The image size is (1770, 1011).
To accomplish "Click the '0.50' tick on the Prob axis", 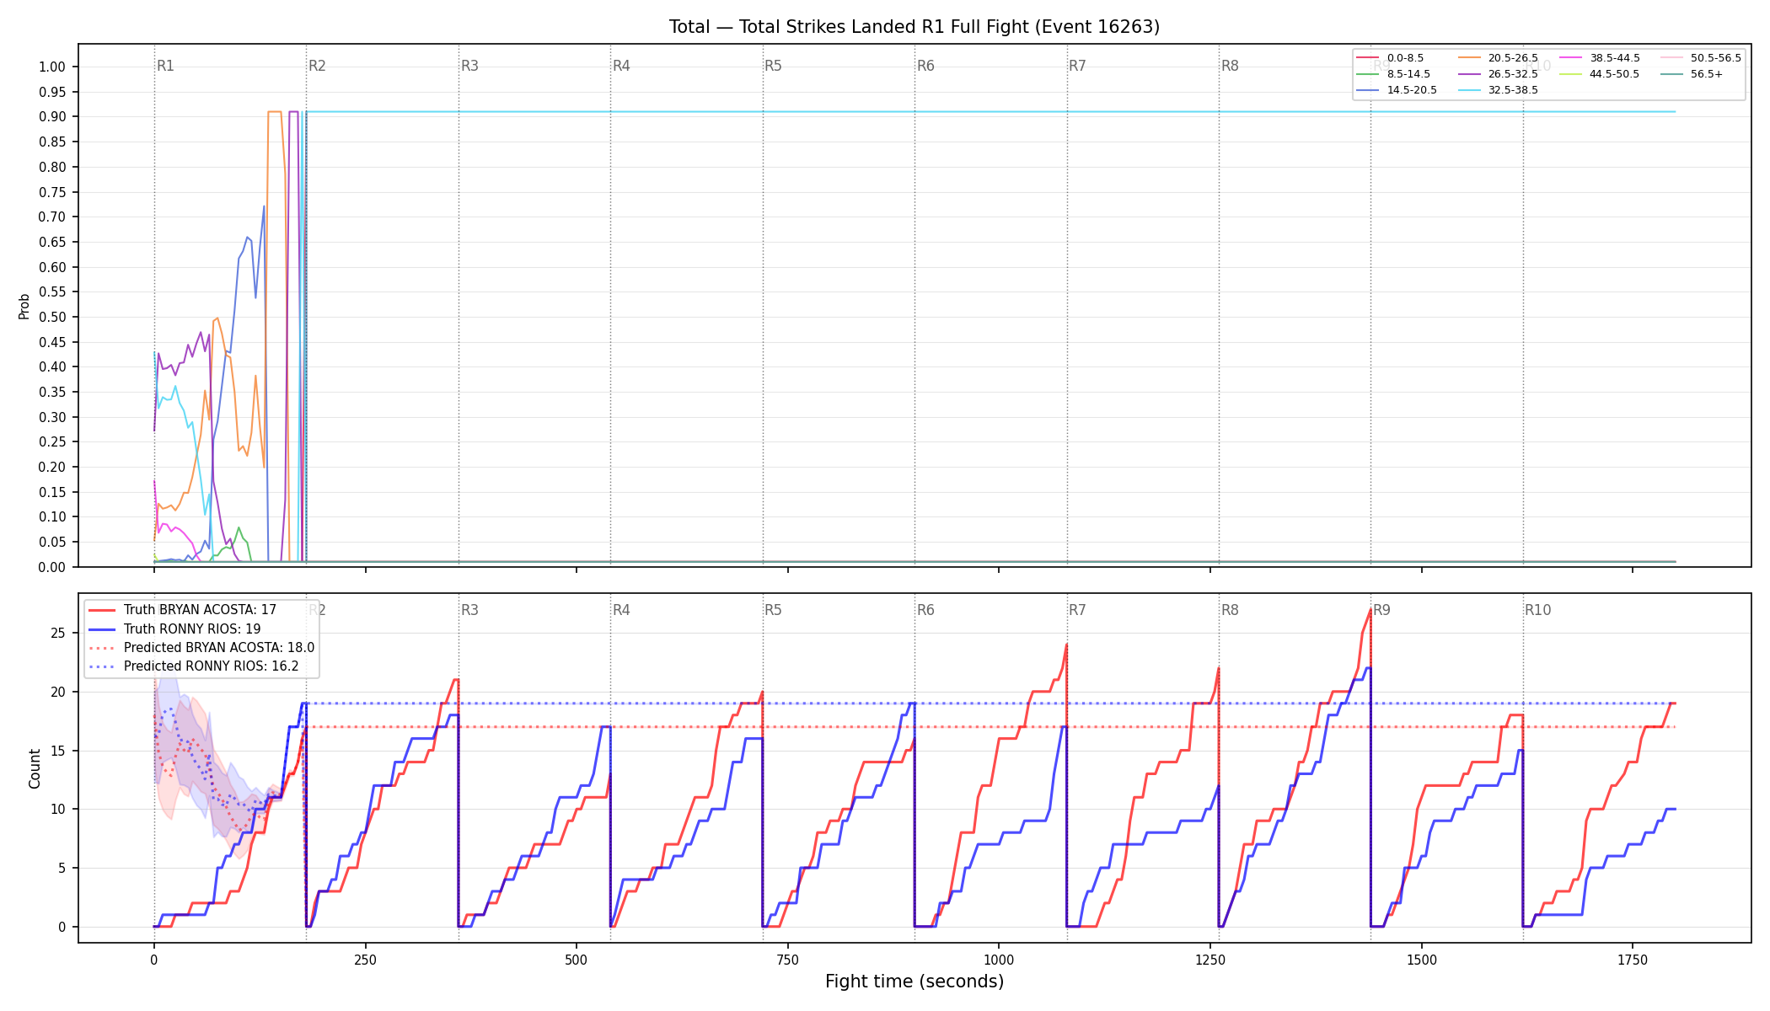I will [x=52, y=317].
